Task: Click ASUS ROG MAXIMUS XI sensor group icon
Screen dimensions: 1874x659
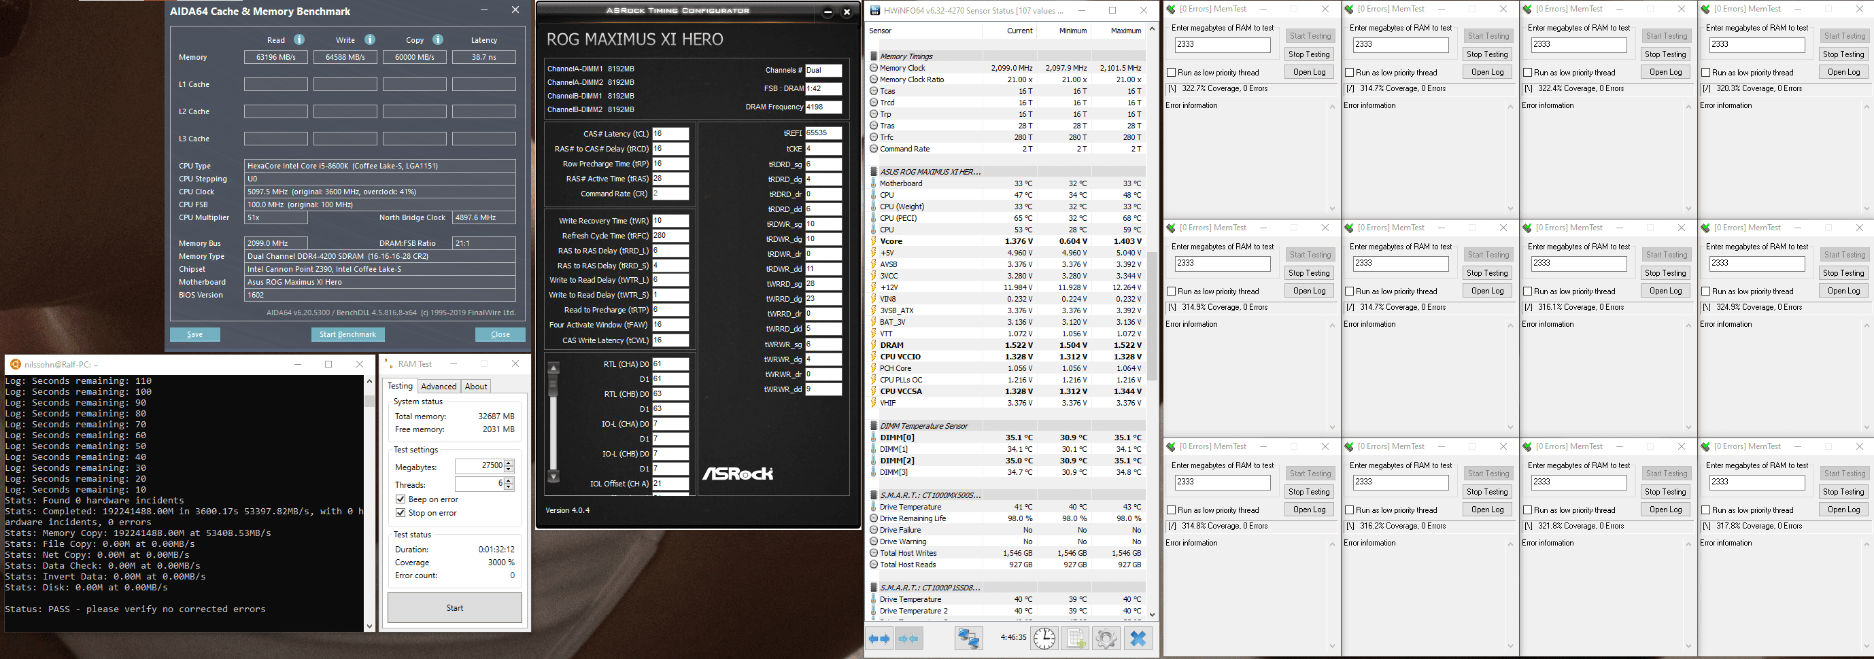Action: pyautogui.click(x=874, y=171)
